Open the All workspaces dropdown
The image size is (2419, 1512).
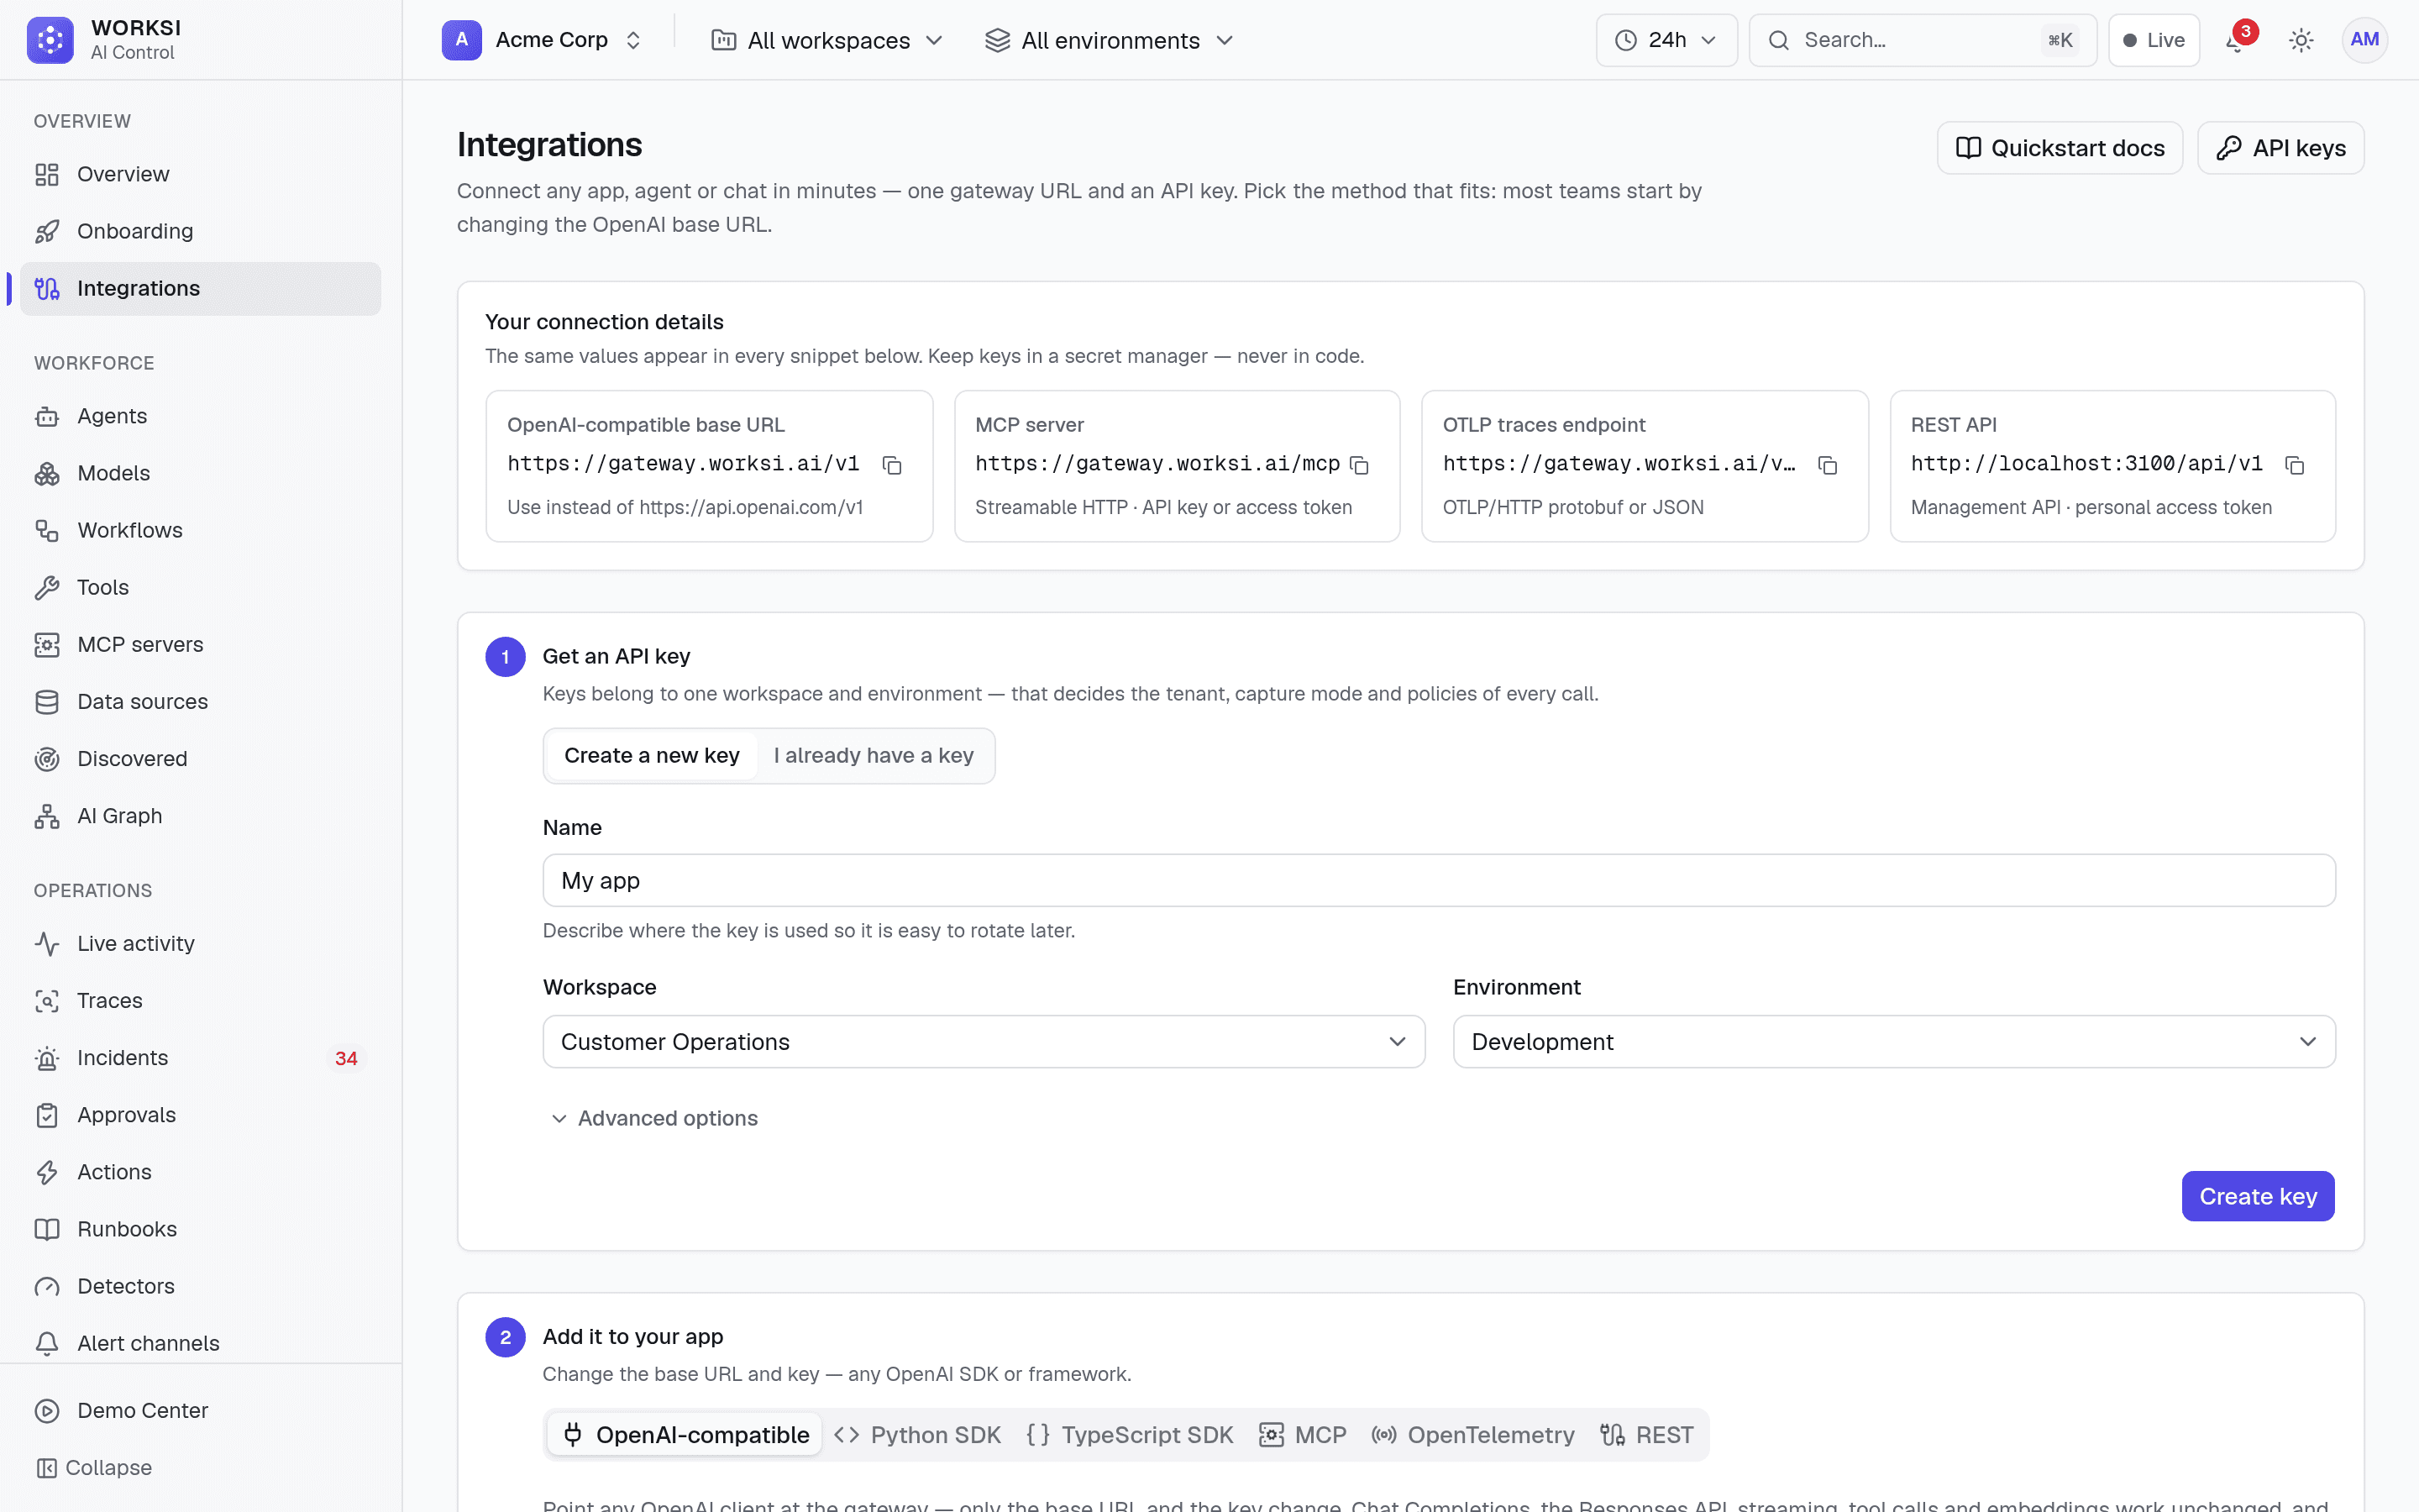click(x=826, y=40)
